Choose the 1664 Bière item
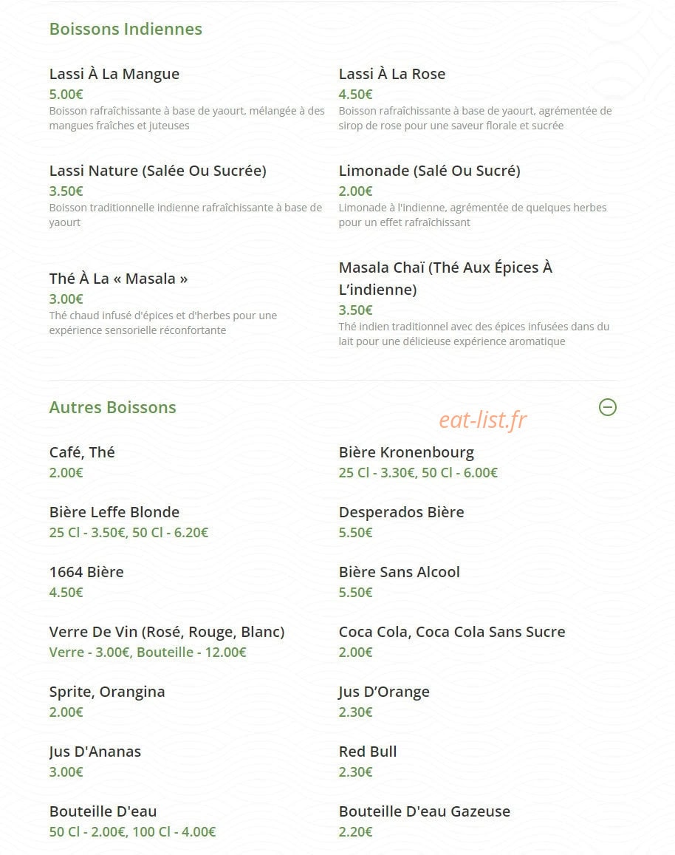The width and height of the screenshot is (675, 855). click(86, 572)
